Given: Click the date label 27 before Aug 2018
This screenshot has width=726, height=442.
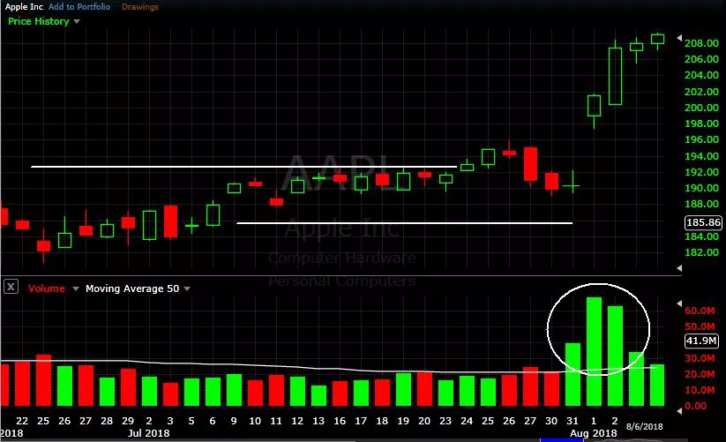Looking at the screenshot, I should coord(530,421).
